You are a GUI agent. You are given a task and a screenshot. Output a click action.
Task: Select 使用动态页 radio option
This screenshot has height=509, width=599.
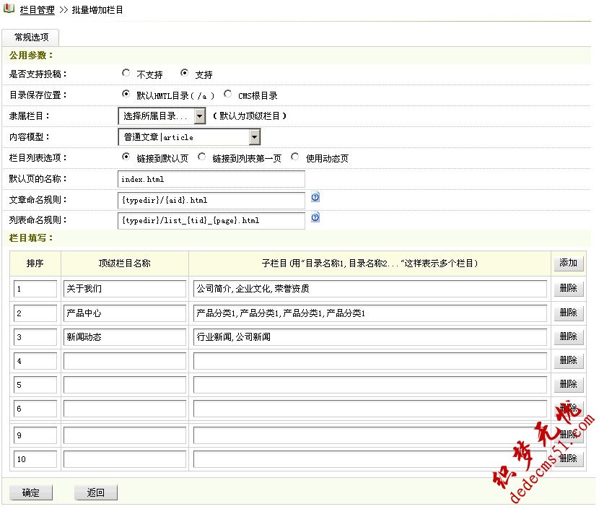(x=295, y=157)
